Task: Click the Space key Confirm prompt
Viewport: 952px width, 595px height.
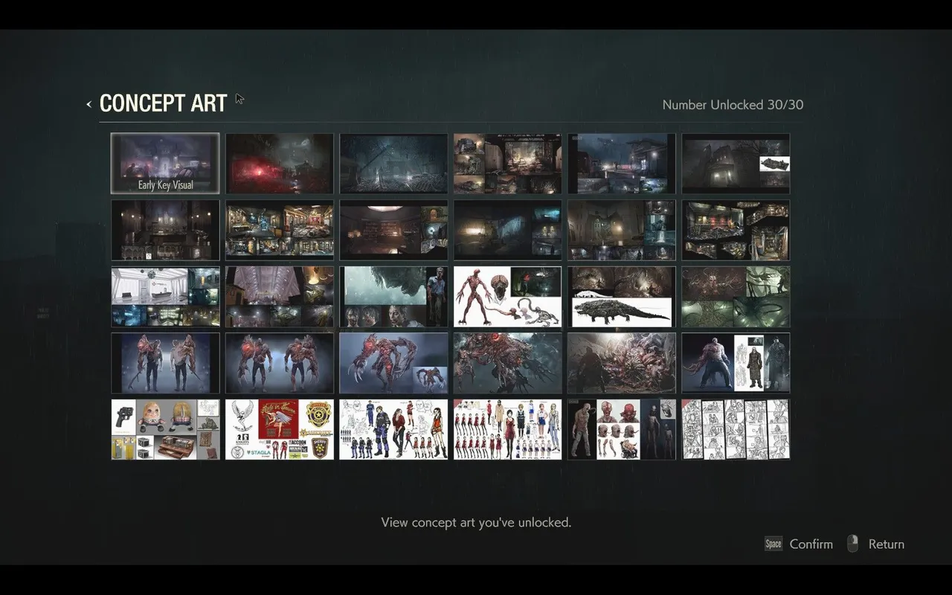Action: tap(799, 544)
